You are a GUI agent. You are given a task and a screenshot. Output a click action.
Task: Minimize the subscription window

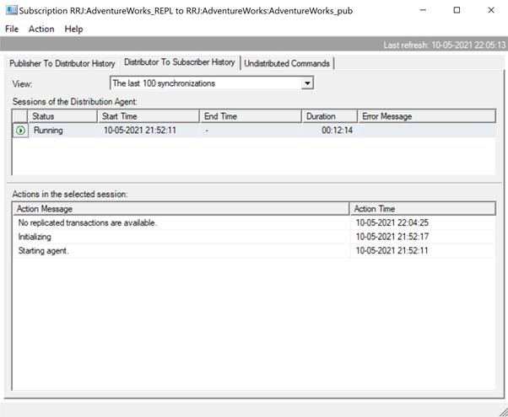[423, 10]
